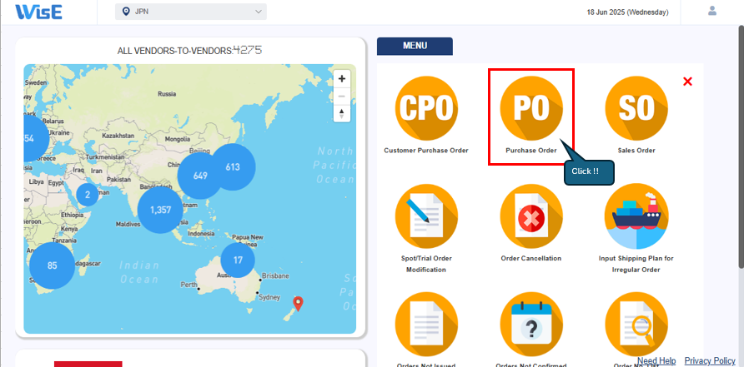Open the Sales Order (SO) icon
744x367 pixels.
636,108
